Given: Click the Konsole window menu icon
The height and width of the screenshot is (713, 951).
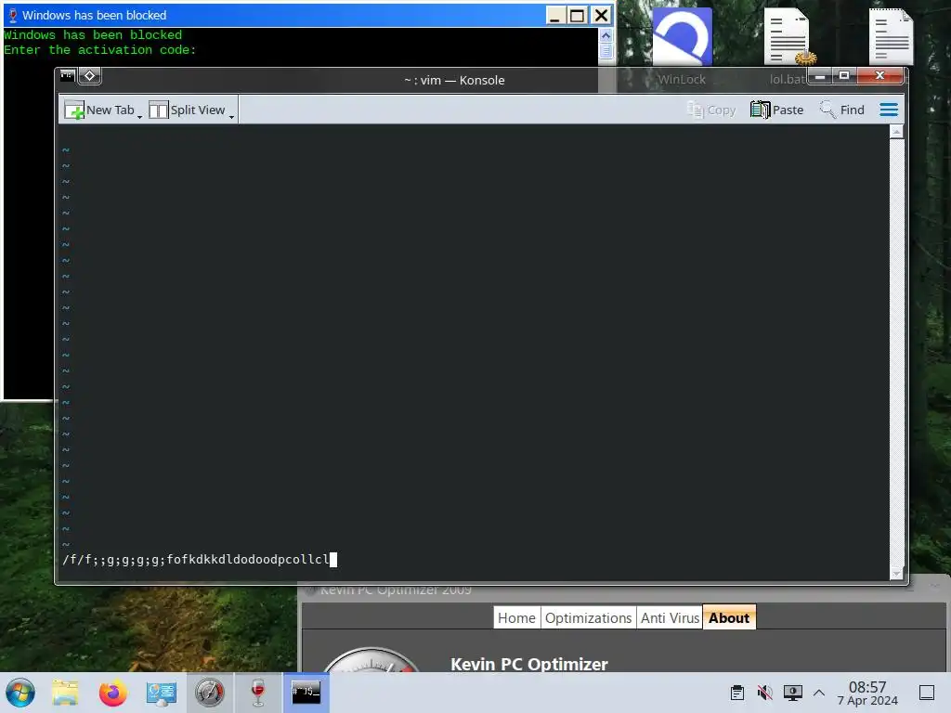Looking at the screenshot, I should (x=67, y=76).
